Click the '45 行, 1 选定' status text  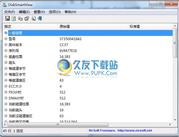coord(13,131)
